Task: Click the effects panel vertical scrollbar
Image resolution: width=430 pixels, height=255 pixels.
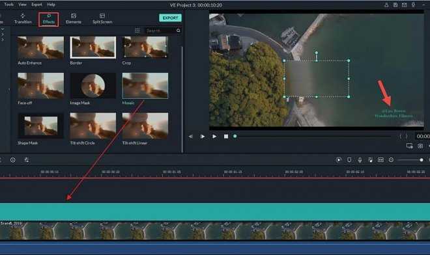Action: pyautogui.click(x=182, y=99)
